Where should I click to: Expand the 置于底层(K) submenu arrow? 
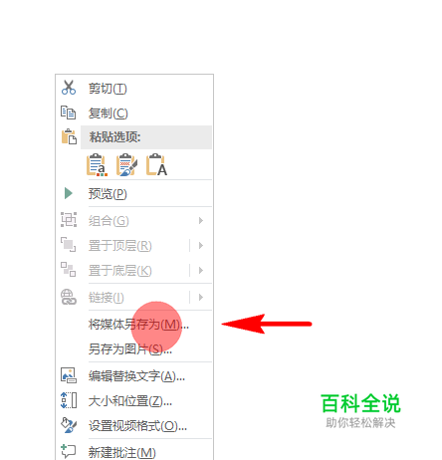(201, 270)
